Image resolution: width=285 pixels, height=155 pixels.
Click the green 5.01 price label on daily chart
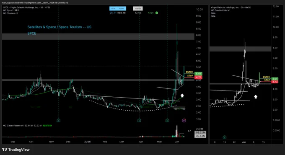click(x=198, y=74)
